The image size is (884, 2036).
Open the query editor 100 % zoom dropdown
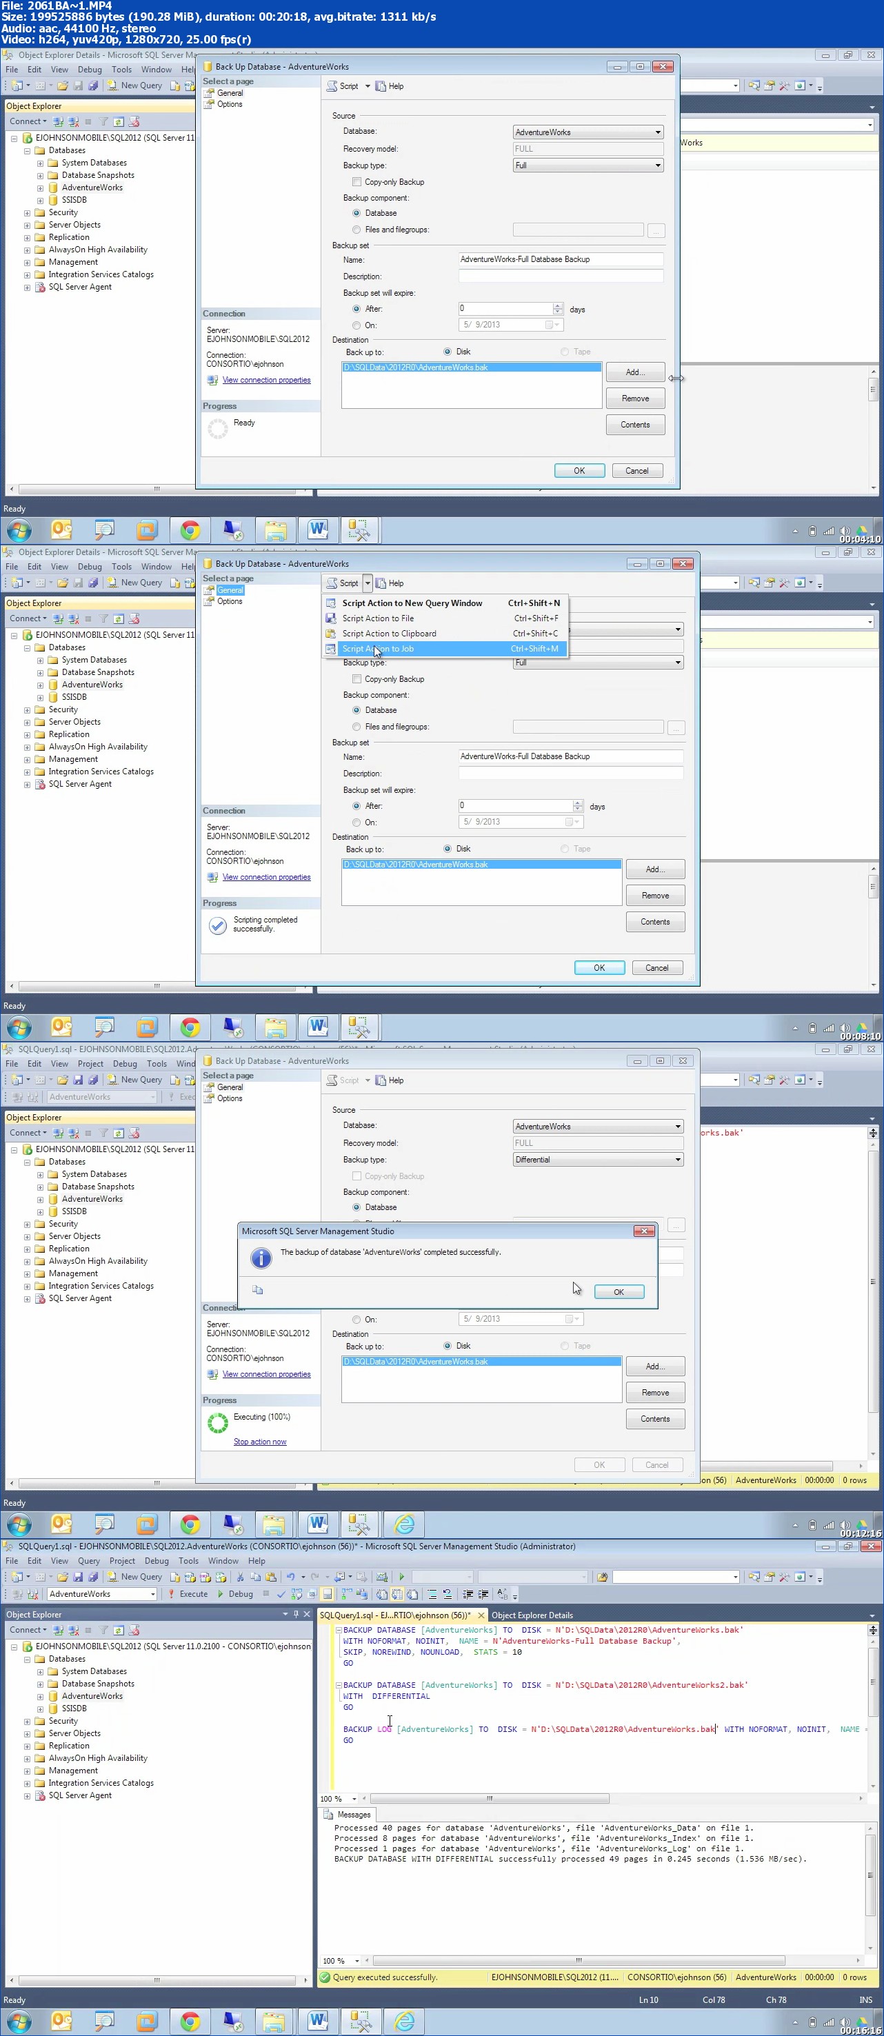tap(354, 1799)
